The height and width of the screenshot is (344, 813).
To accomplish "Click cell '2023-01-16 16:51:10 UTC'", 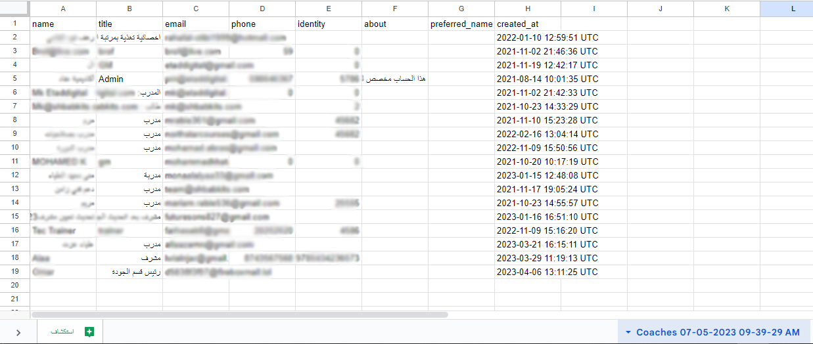I will tap(547, 217).
